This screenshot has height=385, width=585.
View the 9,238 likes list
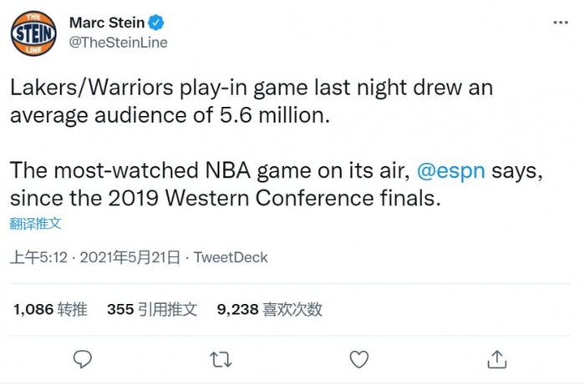(x=237, y=309)
